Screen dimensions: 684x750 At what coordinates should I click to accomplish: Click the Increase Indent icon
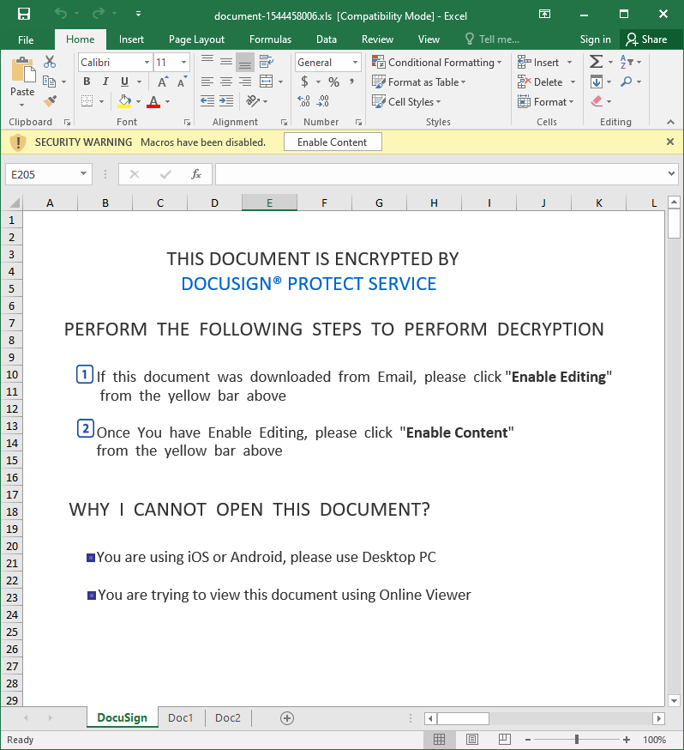[225, 101]
